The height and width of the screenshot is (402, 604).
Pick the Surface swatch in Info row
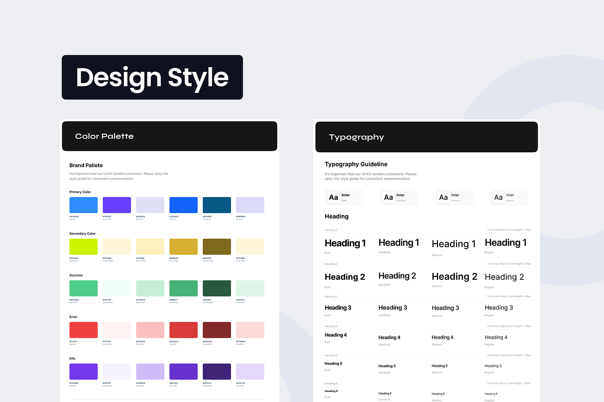(x=117, y=372)
